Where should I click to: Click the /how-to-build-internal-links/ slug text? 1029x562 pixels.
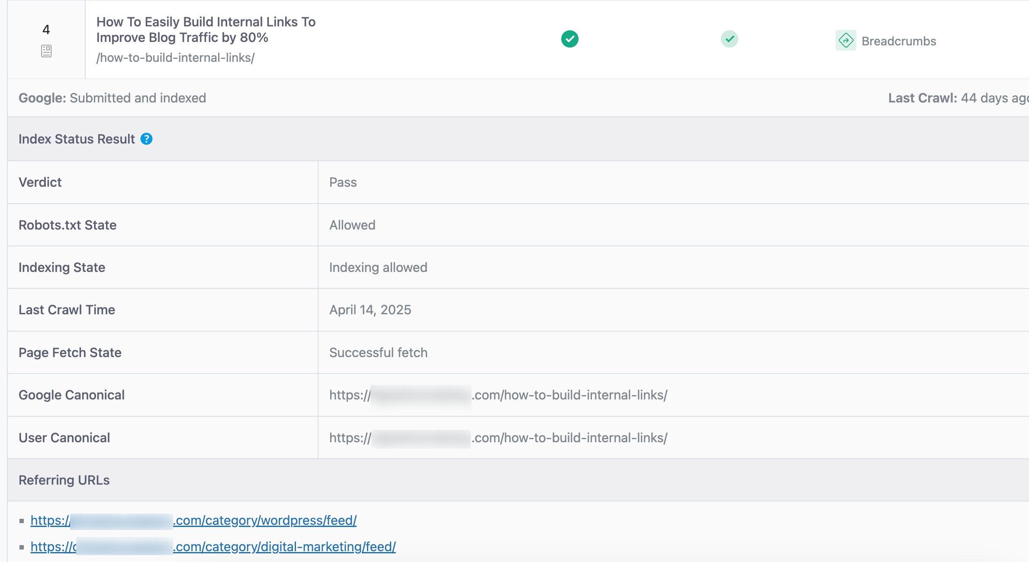(x=175, y=57)
